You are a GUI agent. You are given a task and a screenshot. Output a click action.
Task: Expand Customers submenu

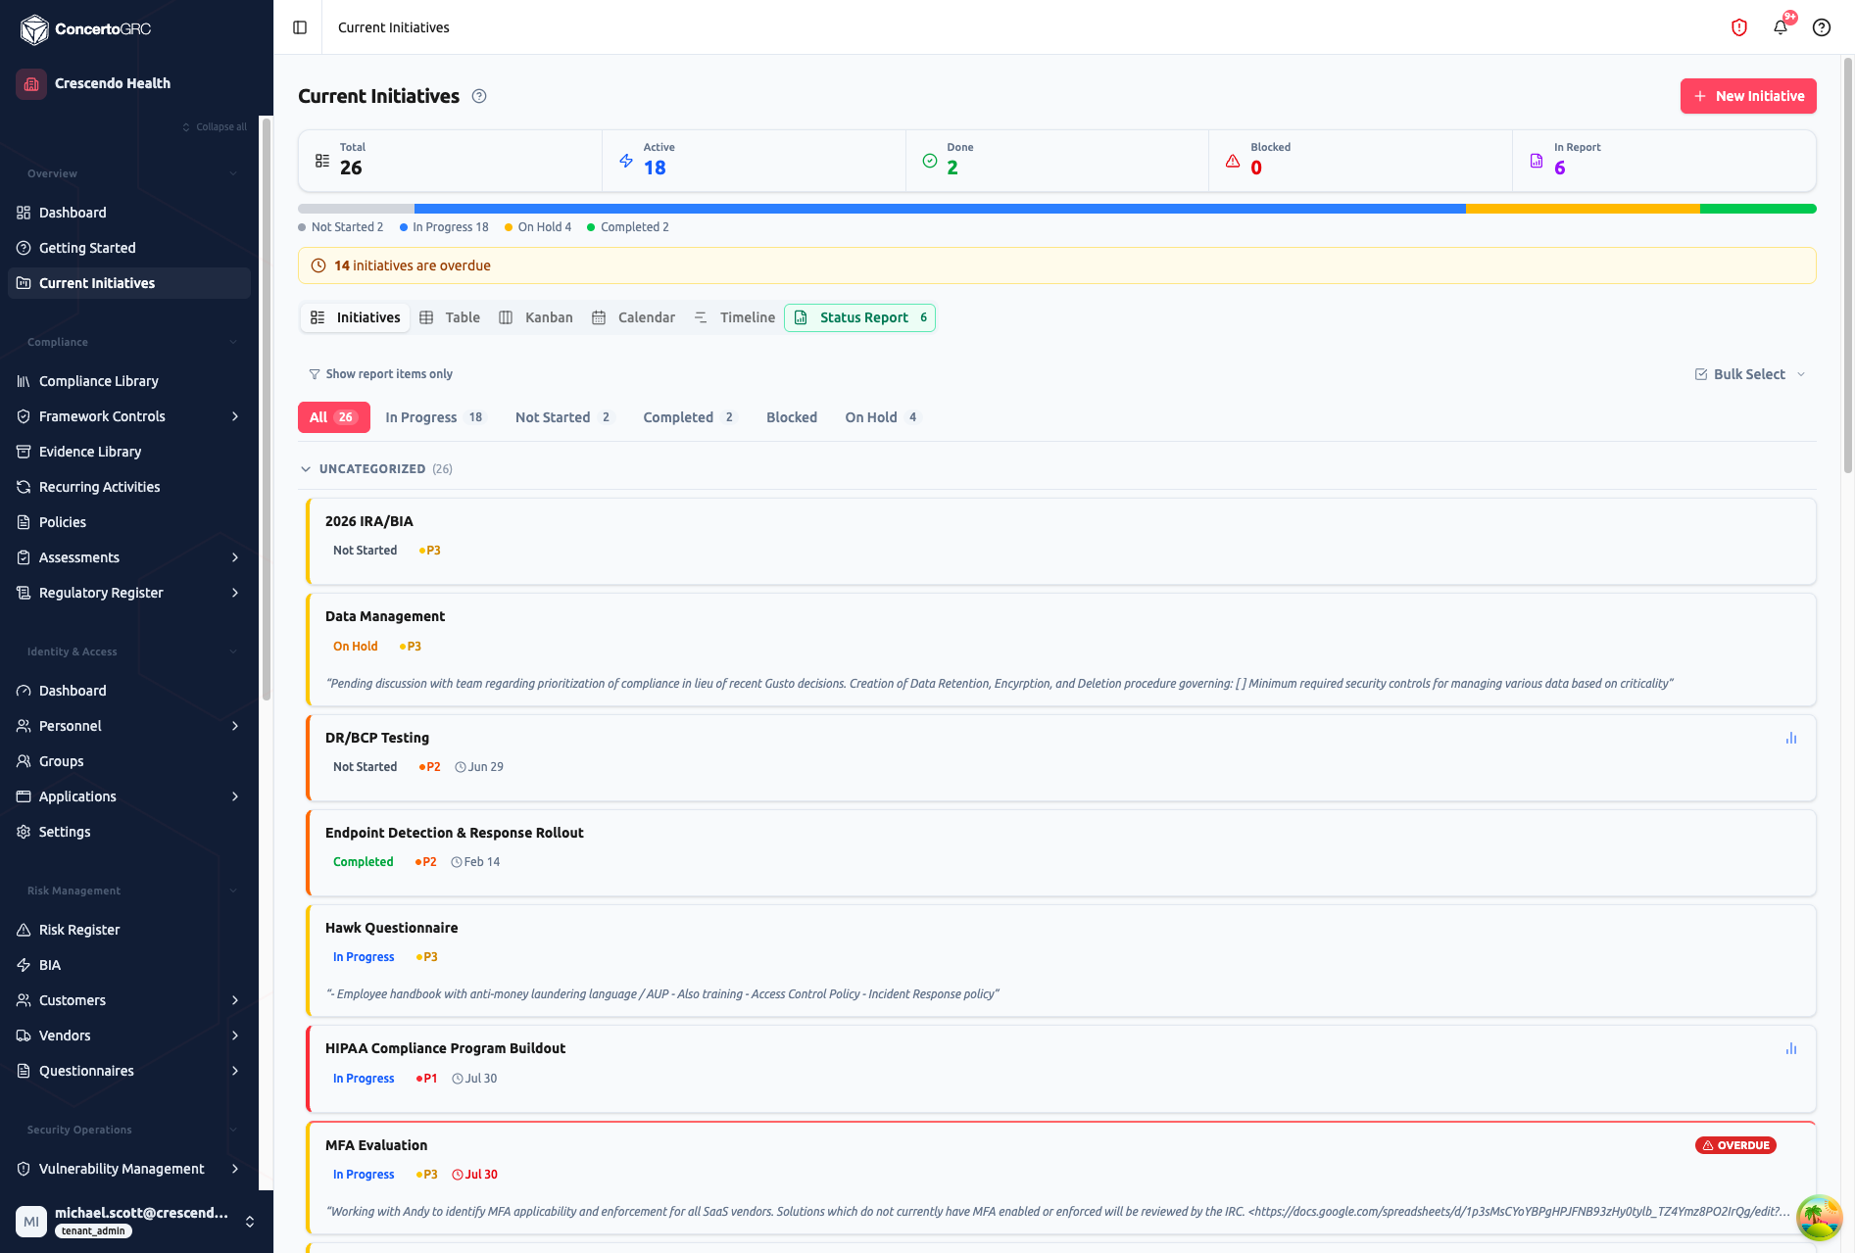pyautogui.click(x=235, y=1000)
